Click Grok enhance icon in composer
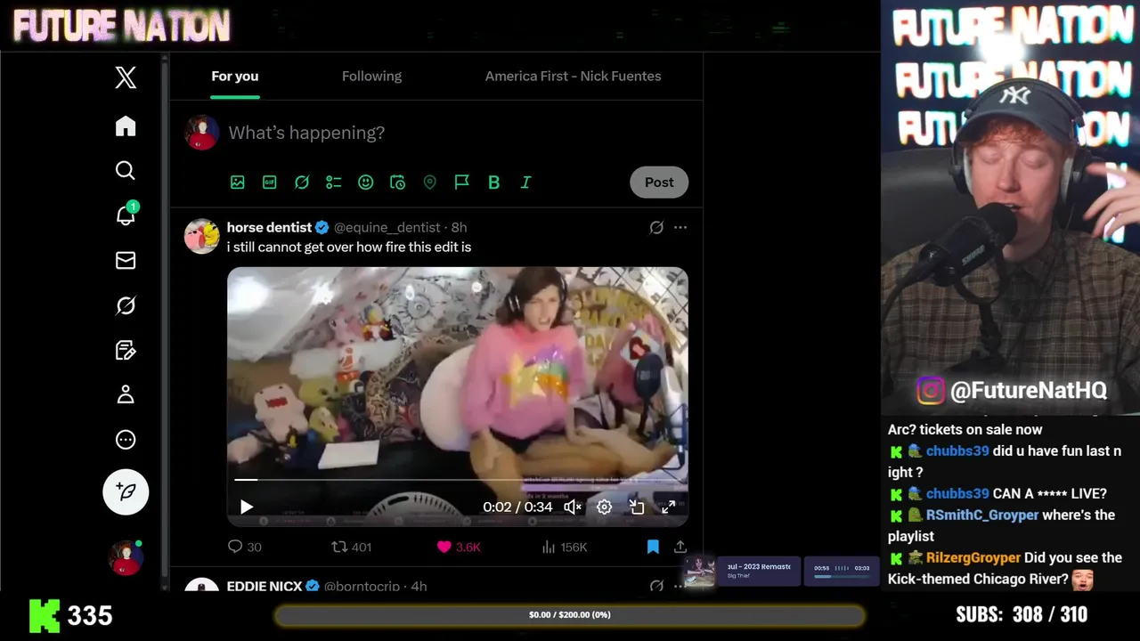 point(302,182)
